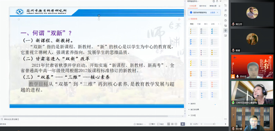This screenshot has height=131, width=275.
Task: Click the star icon in right sidebar
Action: click(226, 10)
